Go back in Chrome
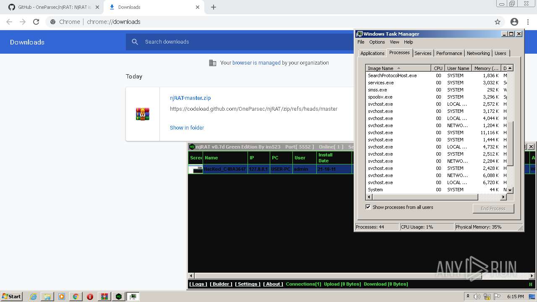Viewport: 537px width, 302px height. (9, 22)
